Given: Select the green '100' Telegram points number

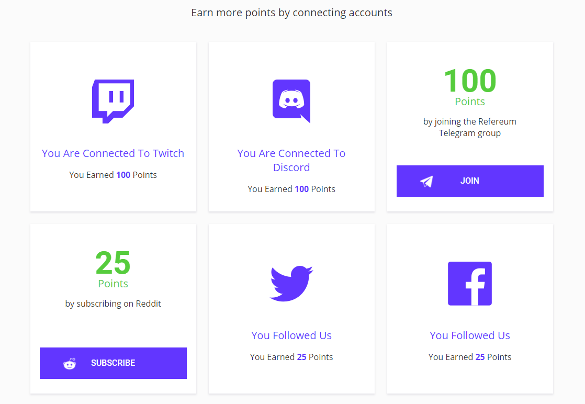Looking at the screenshot, I should [x=470, y=81].
